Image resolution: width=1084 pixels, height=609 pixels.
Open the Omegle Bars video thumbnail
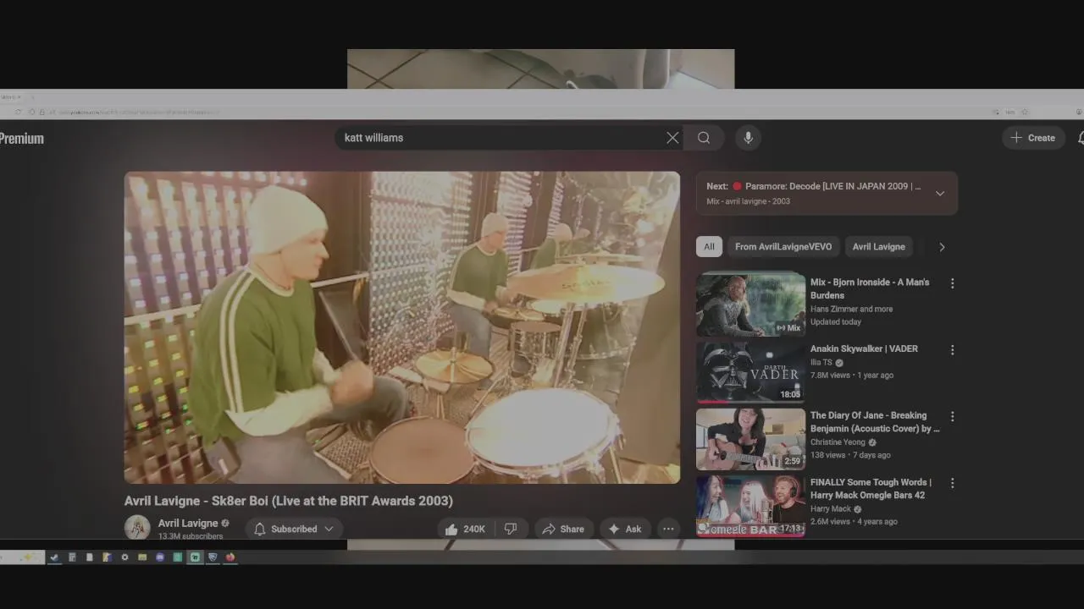click(750, 506)
